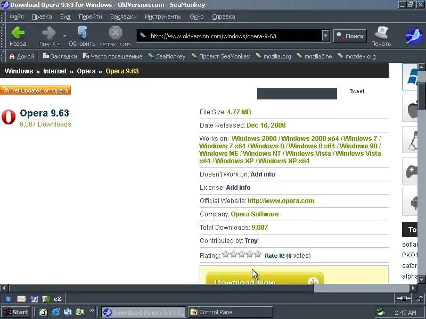Click the Opera red O logo
Image resolution: width=426 pixels, height=319 pixels.
coord(9,117)
